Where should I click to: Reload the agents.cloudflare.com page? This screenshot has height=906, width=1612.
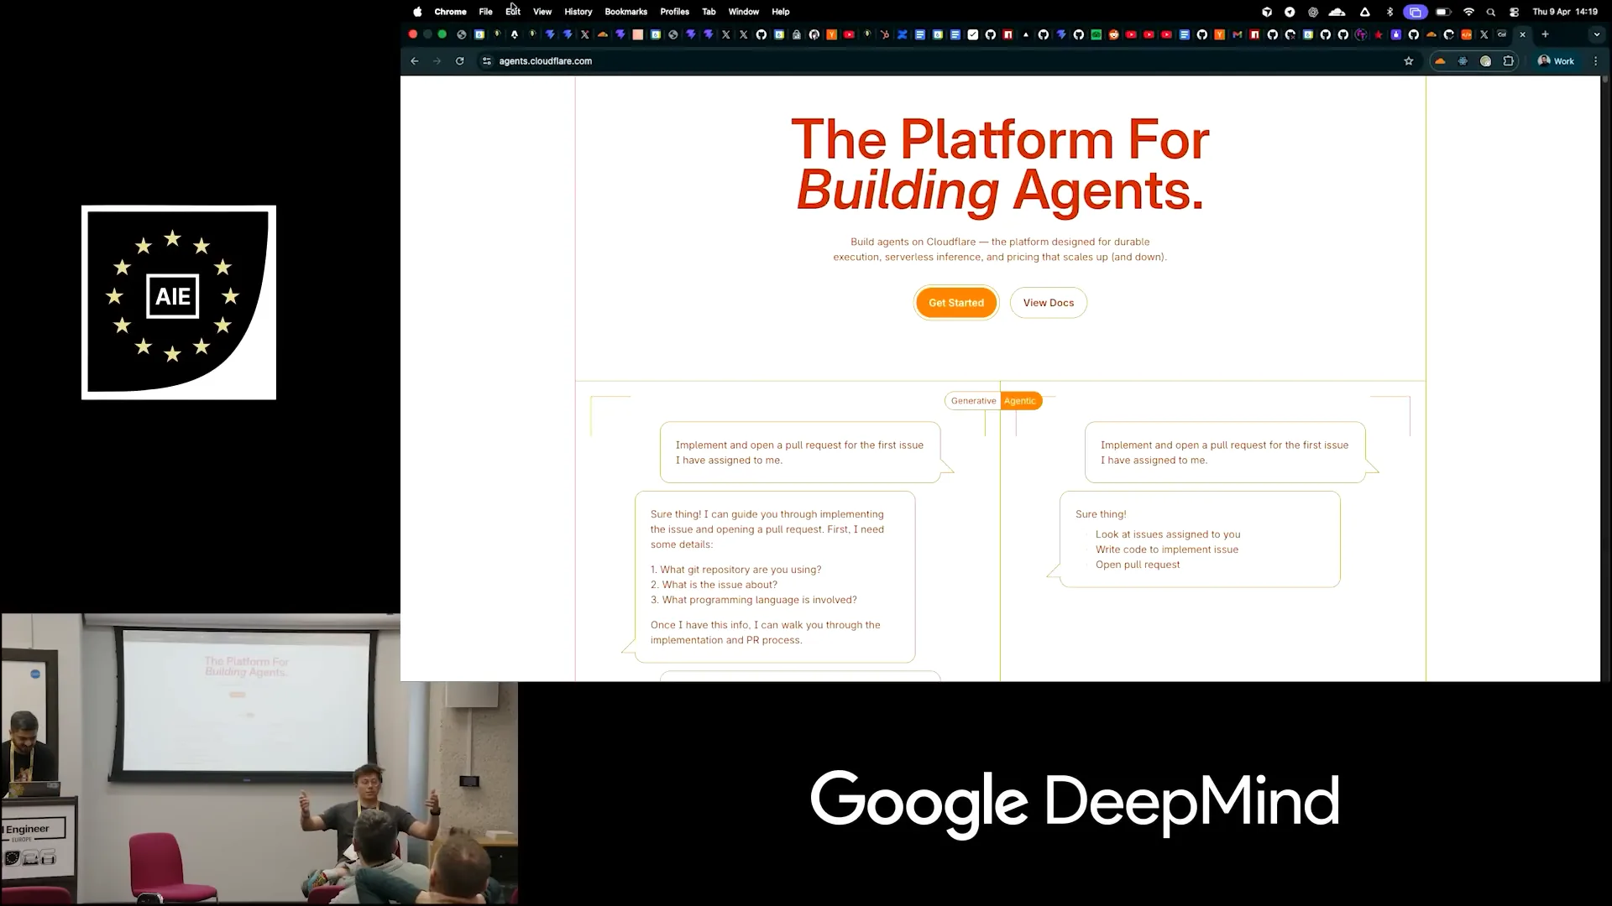[459, 61]
